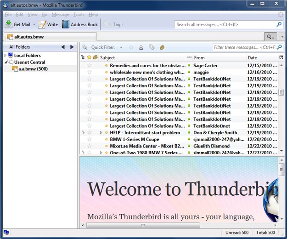Toggle the Quick Filter pin icon
The height and width of the screenshot is (239, 287).
pyautogui.click(x=84, y=47)
